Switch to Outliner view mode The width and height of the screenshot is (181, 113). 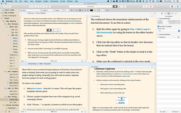[124, 7]
